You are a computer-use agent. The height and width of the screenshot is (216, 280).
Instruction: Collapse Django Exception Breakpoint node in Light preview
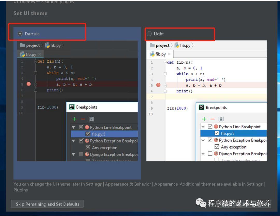coord(203,154)
